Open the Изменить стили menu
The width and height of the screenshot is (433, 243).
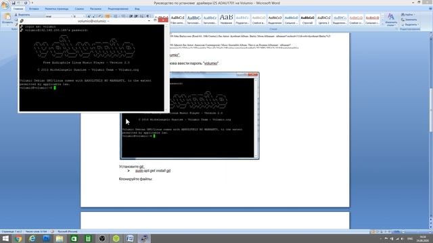tap(390, 20)
